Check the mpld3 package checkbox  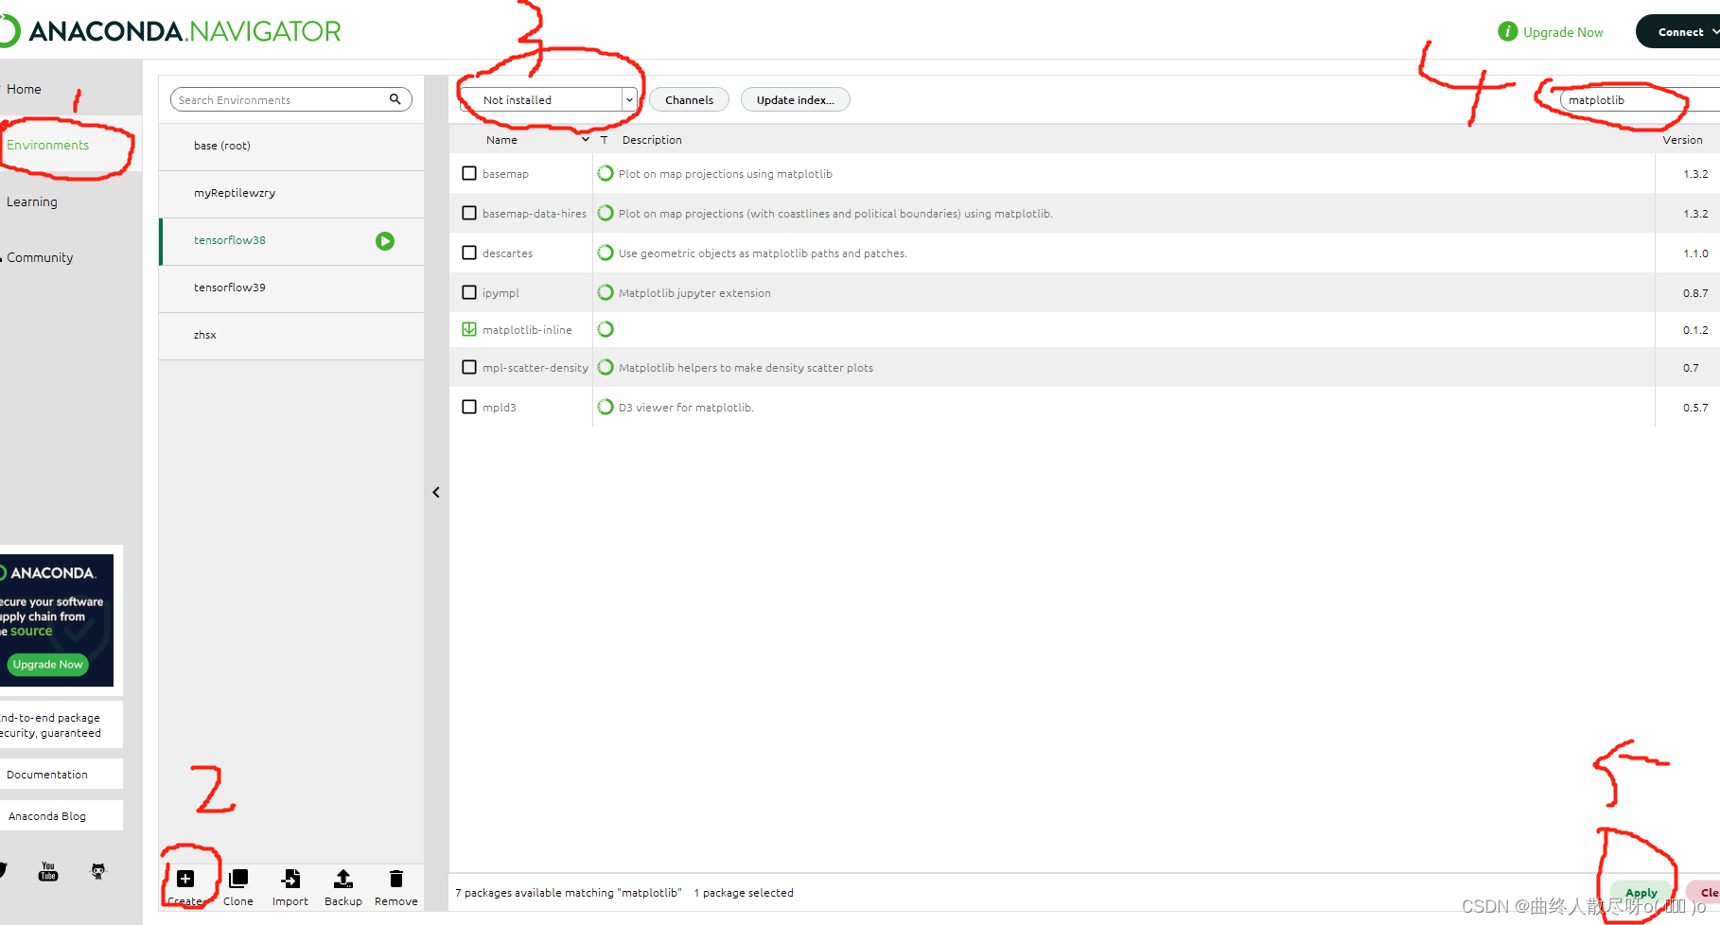pyautogui.click(x=469, y=407)
